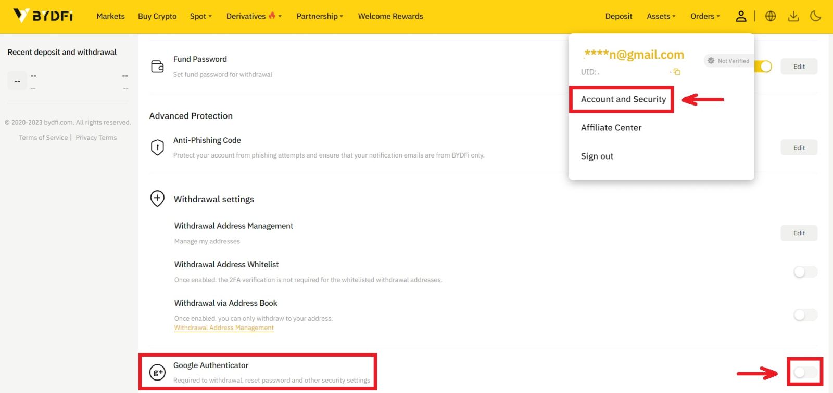The image size is (833, 393).
Task: Click Edit for Anti-Phishing Code
Action: 799,148
